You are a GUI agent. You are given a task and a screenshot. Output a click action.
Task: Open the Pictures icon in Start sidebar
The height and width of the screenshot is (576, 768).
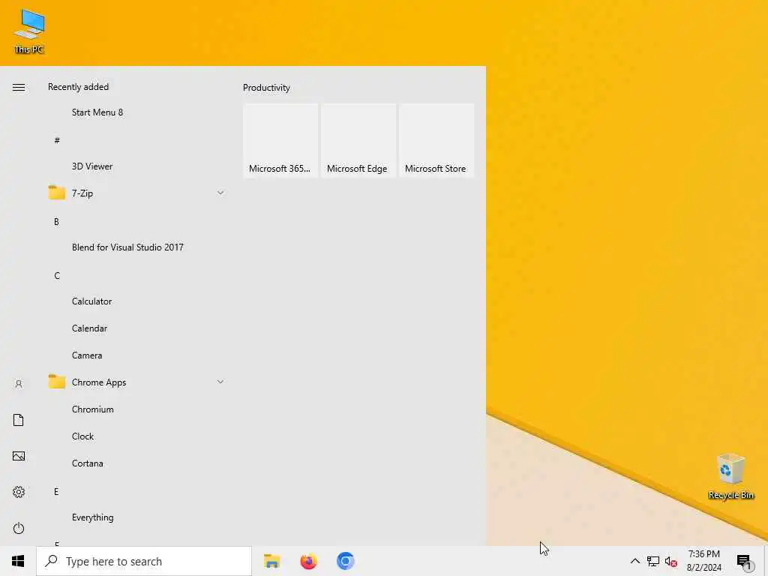19,456
